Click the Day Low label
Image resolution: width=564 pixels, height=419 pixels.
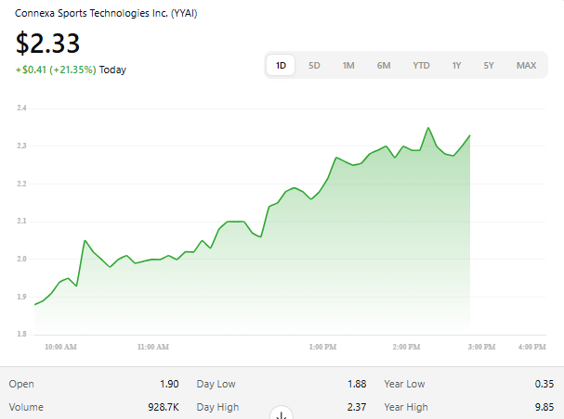[x=216, y=384]
